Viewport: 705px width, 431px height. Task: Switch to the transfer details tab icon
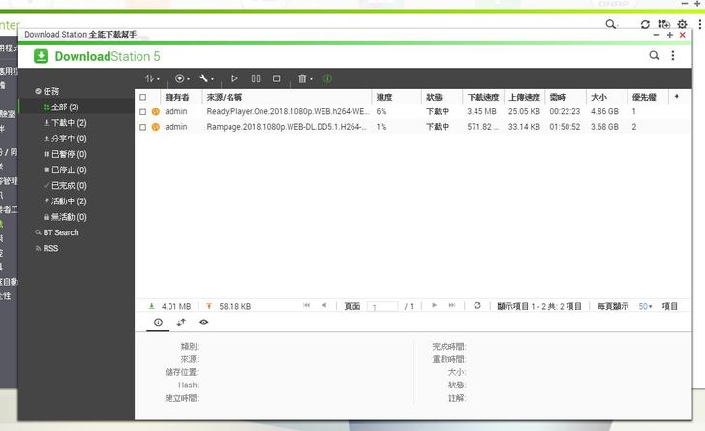coord(181,322)
